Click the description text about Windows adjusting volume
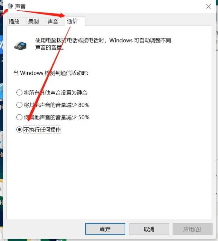Viewport: 218px width, 241px height. pos(103,44)
